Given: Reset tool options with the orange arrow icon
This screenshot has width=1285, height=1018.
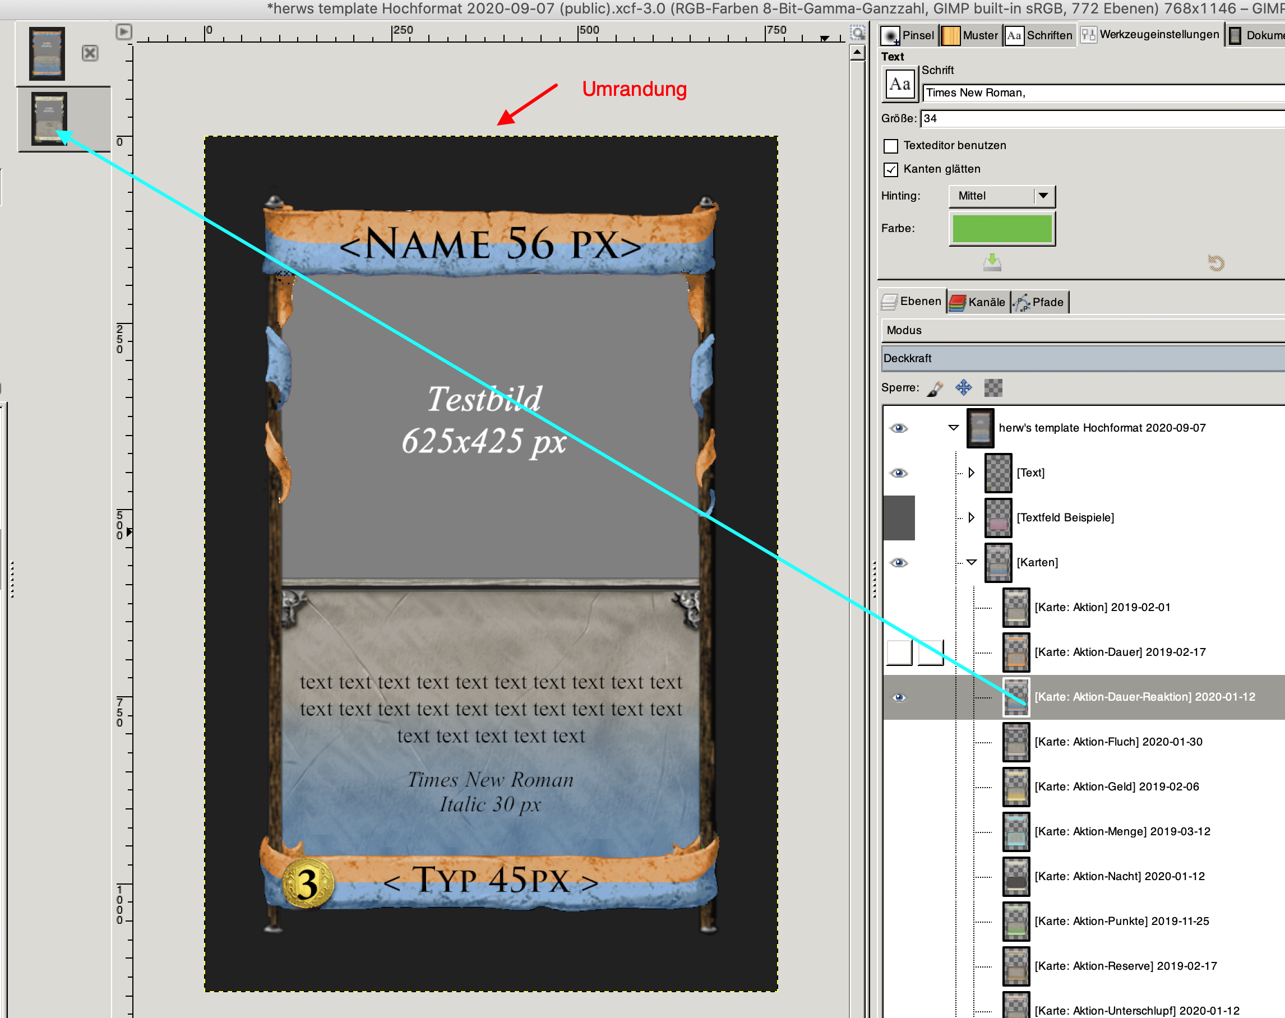Looking at the screenshot, I should (x=1216, y=262).
